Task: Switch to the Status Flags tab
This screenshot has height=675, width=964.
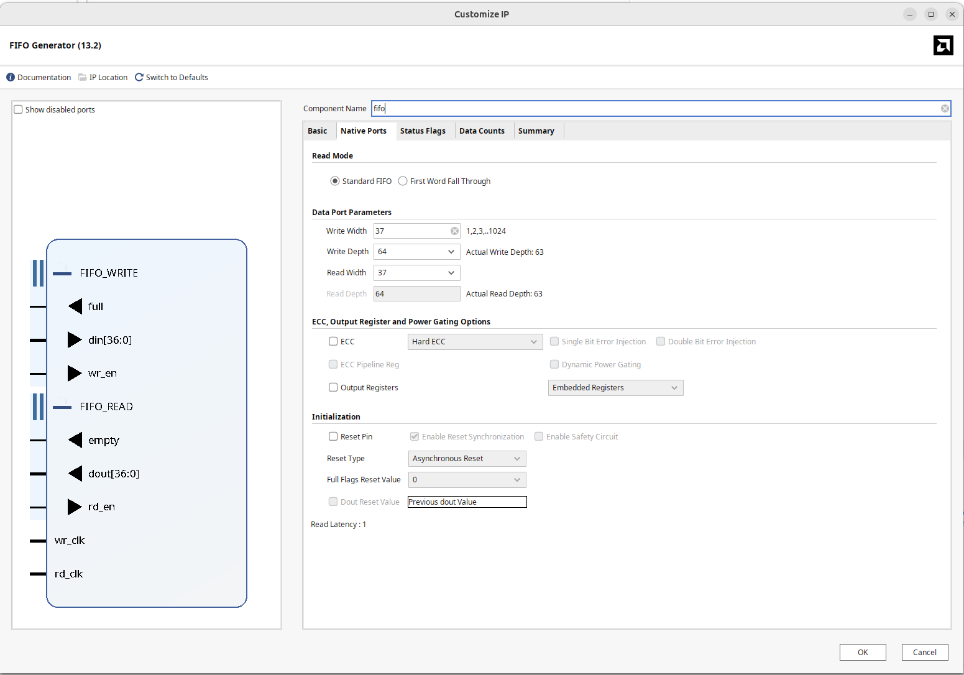Action: 423,131
